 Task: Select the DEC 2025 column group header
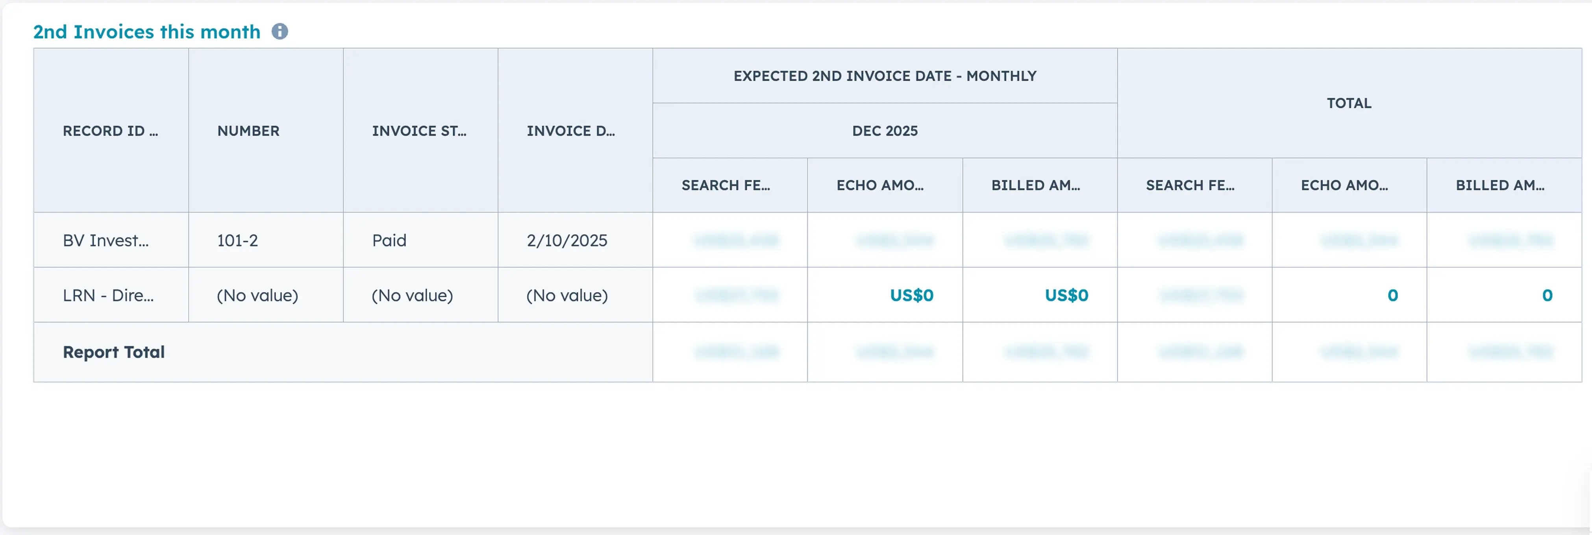click(x=885, y=130)
